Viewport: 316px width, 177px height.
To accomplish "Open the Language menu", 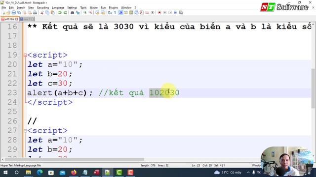I will 58,8.
